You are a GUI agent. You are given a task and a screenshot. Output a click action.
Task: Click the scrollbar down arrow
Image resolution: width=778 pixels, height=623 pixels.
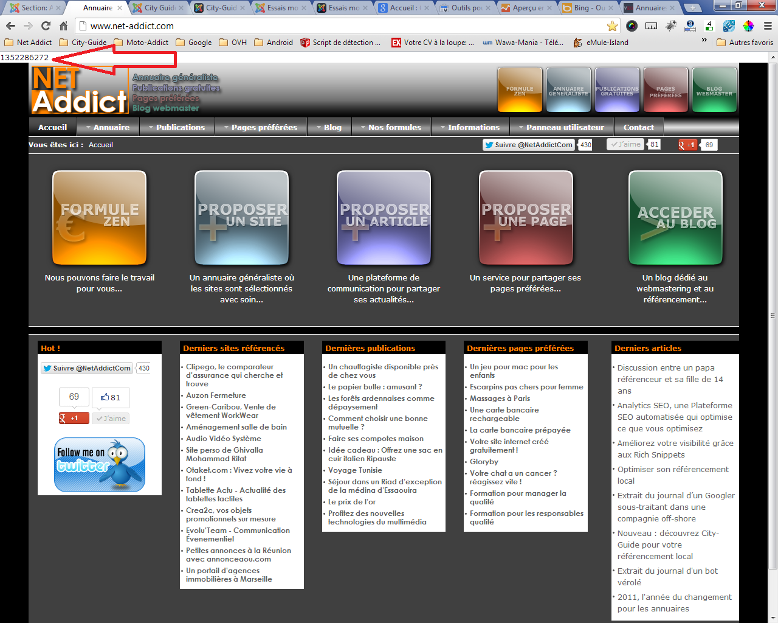tap(773, 618)
